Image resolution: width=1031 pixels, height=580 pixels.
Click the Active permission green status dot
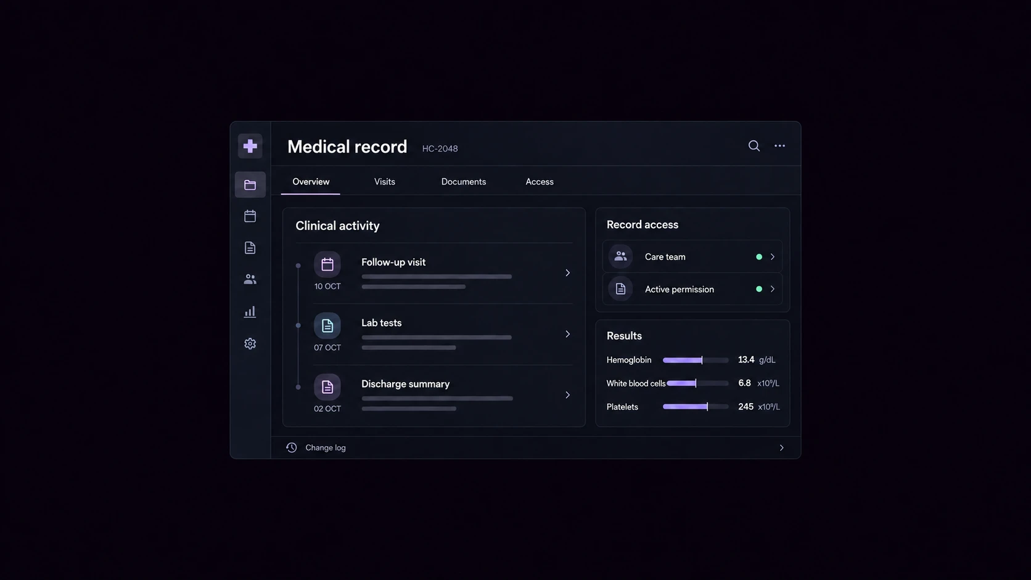759,289
